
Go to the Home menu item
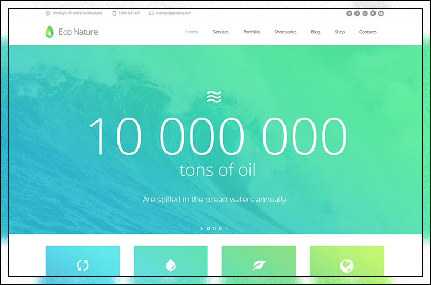(x=192, y=32)
